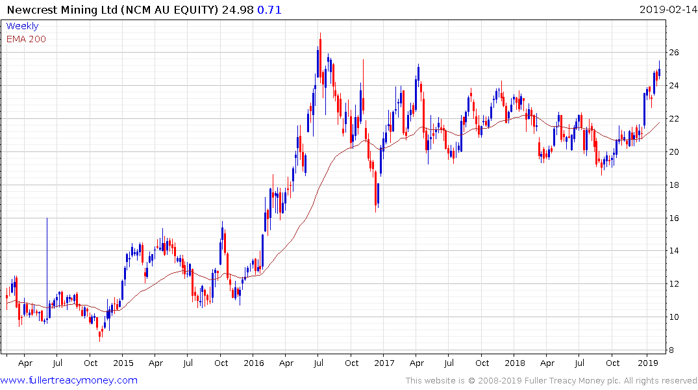This screenshot has width=698, height=390.
Task: Click the 14 price axis label
Action: pyautogui.click(x=674, y=250)
